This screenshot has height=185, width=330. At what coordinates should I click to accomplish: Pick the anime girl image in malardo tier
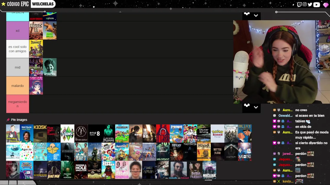coord(36,86)
